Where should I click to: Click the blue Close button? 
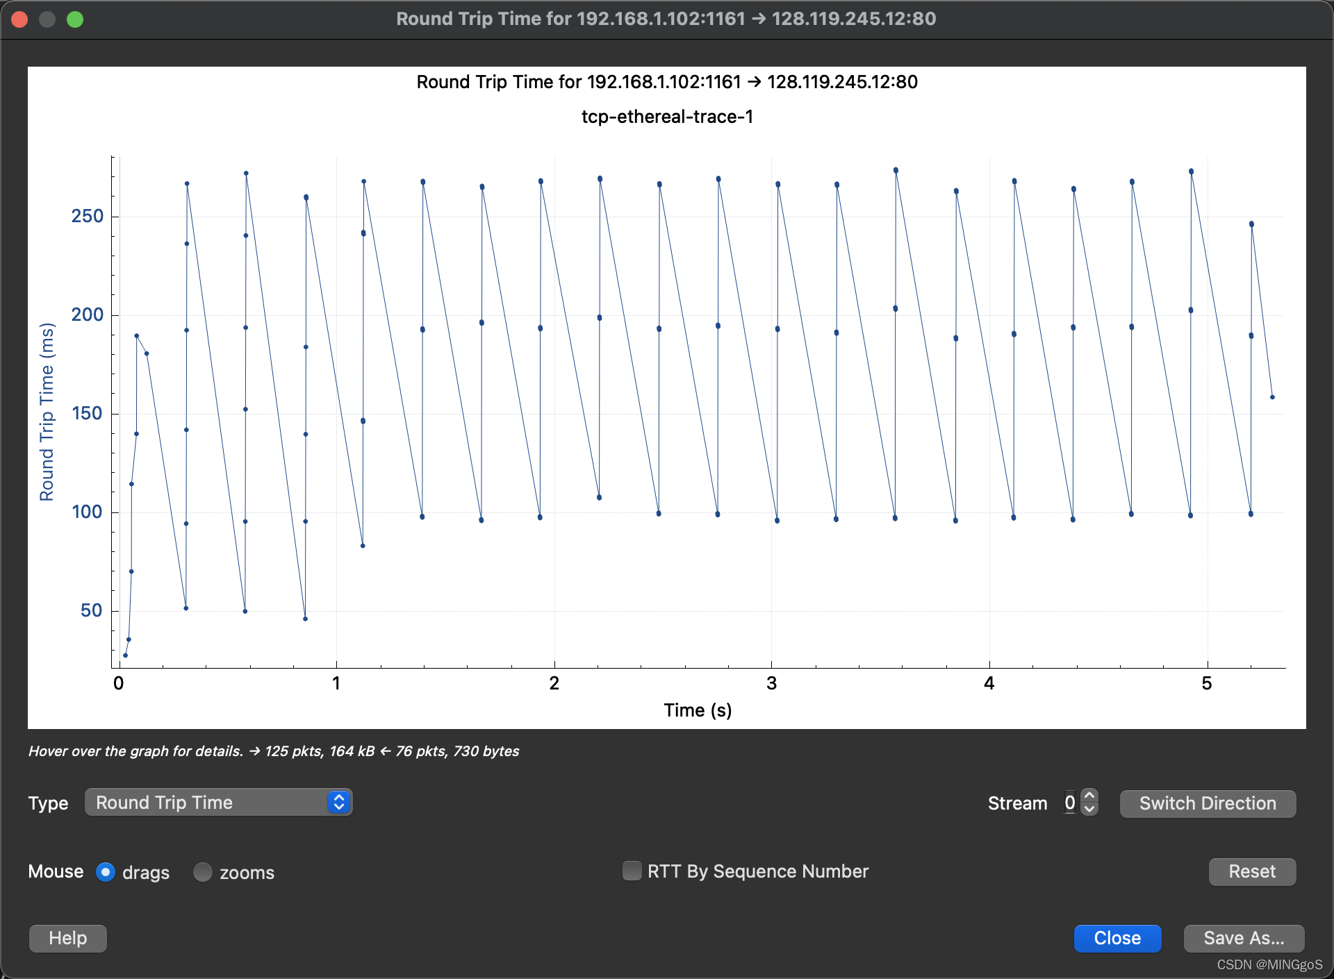1117,939
